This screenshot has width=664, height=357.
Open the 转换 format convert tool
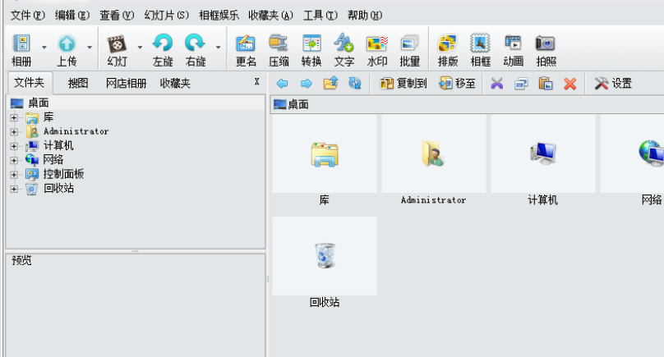pyautogui.click(x=311, y=50)
